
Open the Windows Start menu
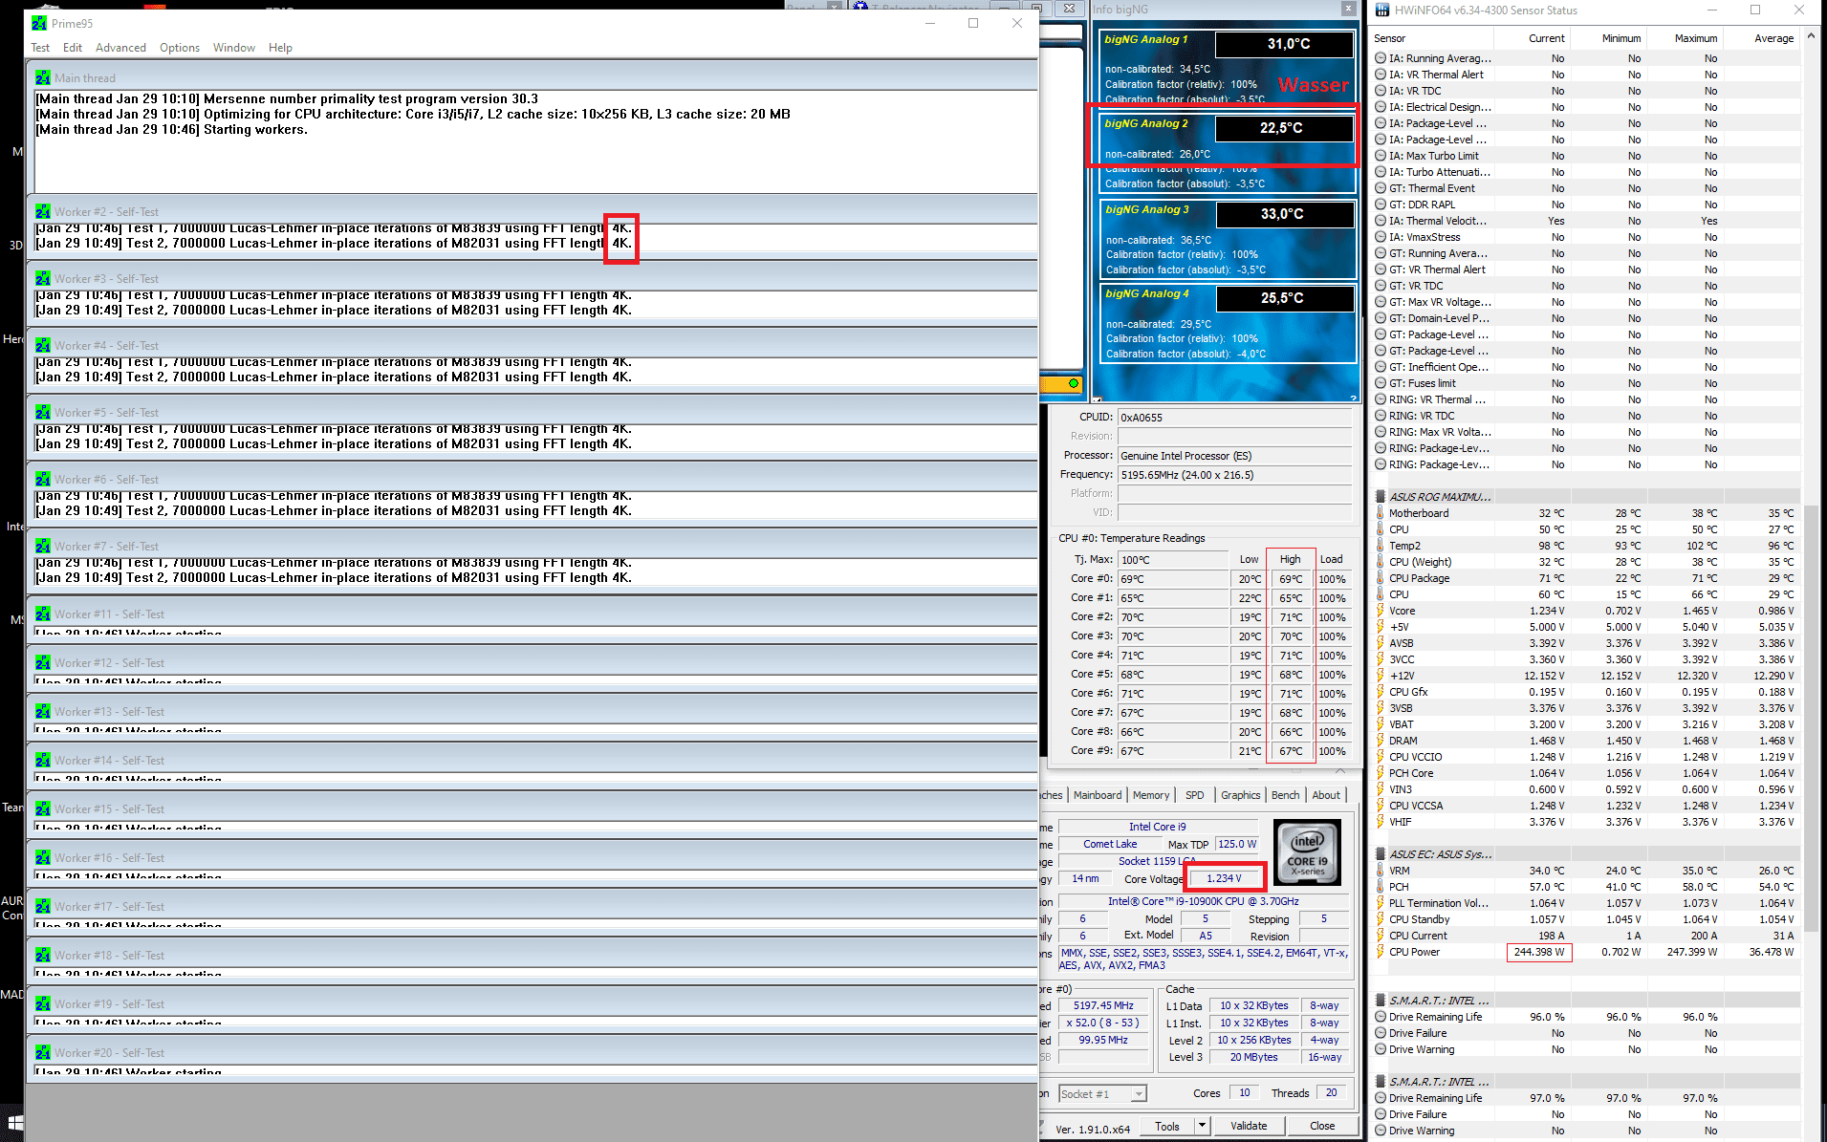pyautogui.click(x=13, y=1123)
